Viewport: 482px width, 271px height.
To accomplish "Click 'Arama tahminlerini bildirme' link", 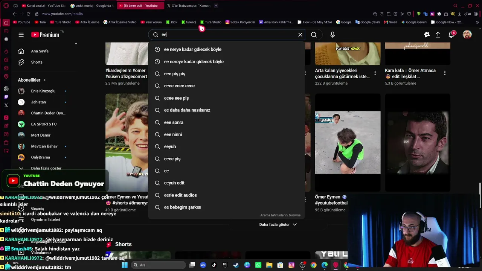I will click(280, 215).
